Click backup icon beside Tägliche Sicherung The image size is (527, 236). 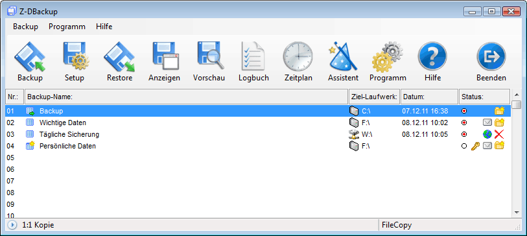pyautogui.click(x=30, y=134)
